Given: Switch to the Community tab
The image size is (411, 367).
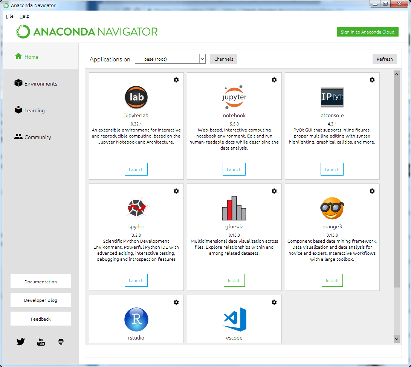Looking at the screenshot, I should pyautogui.click(x=41, y=137).
